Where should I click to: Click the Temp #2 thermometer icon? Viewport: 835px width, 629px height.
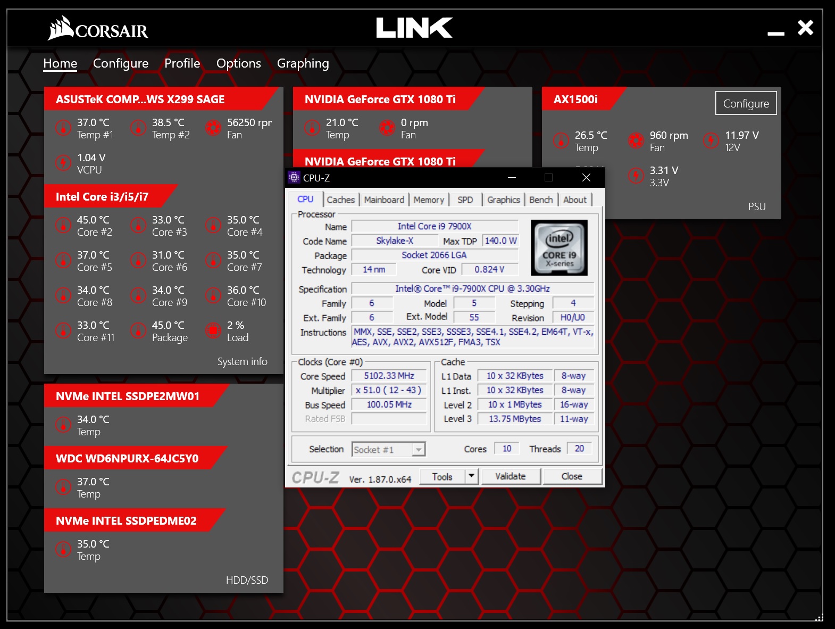click(x=138, y=128)
